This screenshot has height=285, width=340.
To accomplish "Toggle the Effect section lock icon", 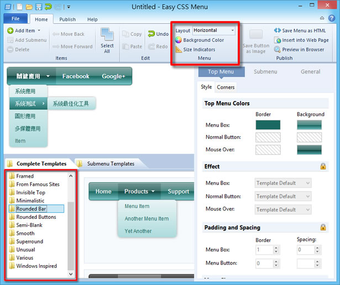I will point(323,166).
